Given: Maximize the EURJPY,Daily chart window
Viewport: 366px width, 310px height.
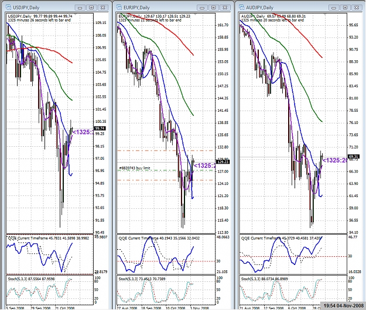Looking at the screenshot, I should tap(214, 8).
